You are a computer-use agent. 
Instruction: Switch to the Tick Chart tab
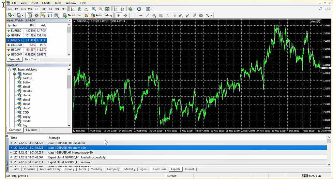pyautogui.click(x=31, y=59)
